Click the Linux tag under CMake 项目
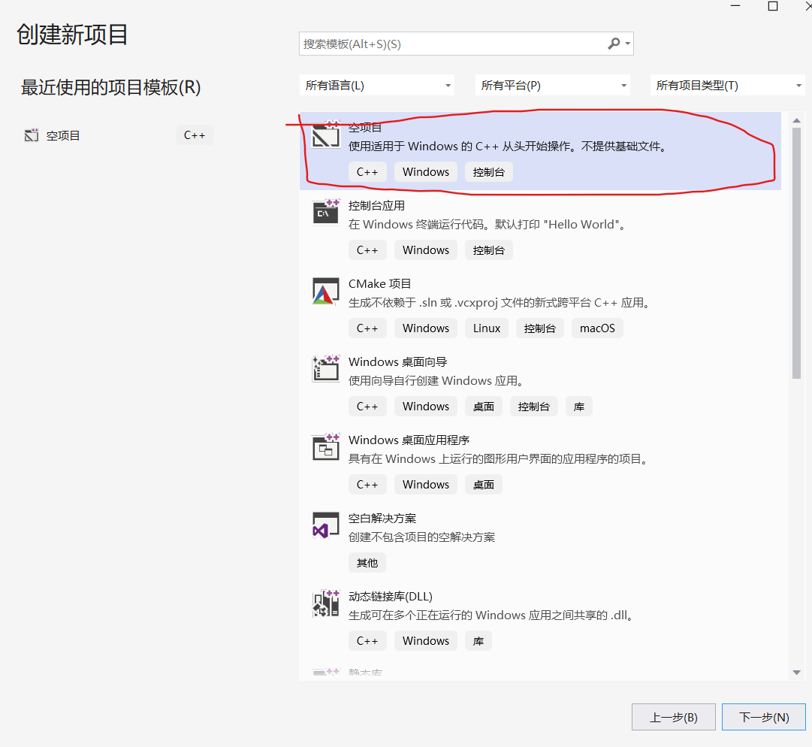 [487, 328]
